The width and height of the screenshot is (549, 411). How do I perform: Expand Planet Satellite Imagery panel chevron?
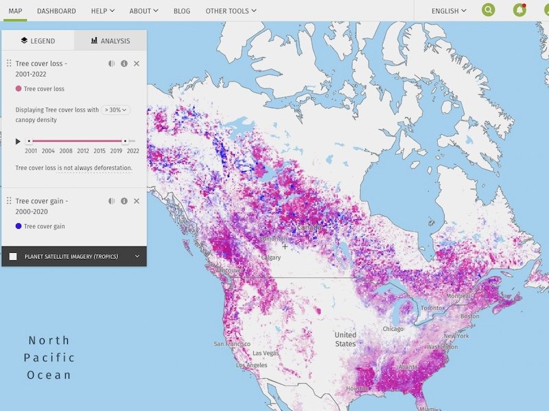137,257
